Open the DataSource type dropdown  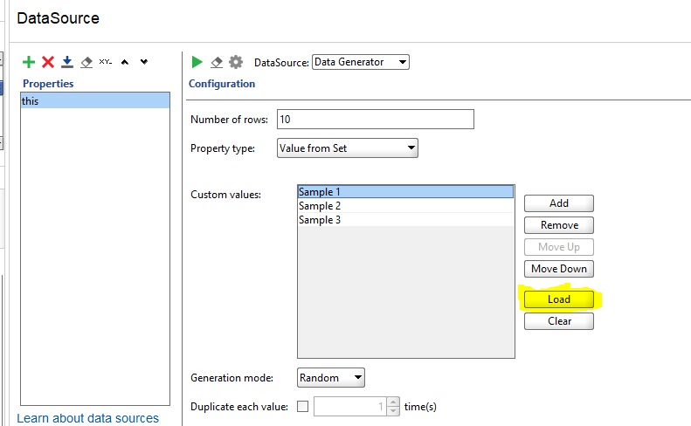point(360,62)
